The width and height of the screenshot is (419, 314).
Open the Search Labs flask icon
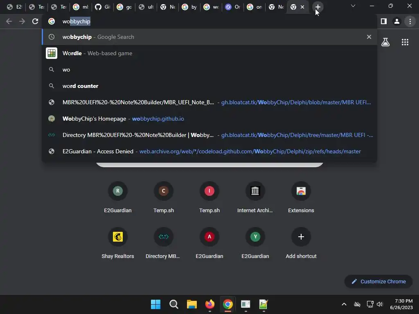[x=385, y=42]
